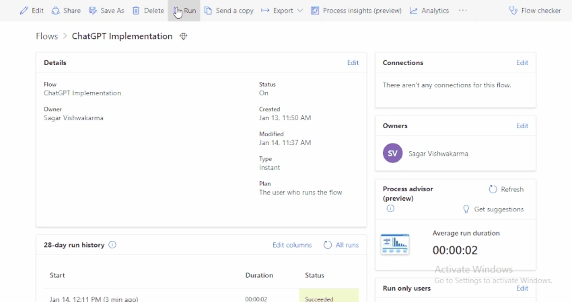Click the Refresh circular arrow icon
The image size is (572, 302).
(x=493, y=189)
